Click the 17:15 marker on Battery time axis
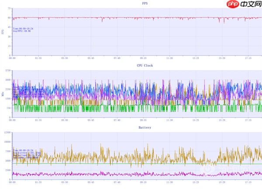This screenshot has width=262, height=189. [248, 182]
